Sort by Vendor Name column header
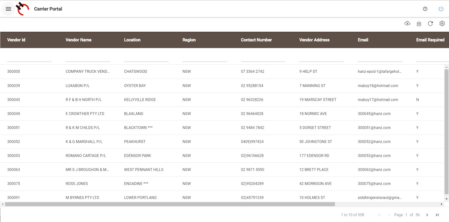The image size is (449, 222). 79,40
